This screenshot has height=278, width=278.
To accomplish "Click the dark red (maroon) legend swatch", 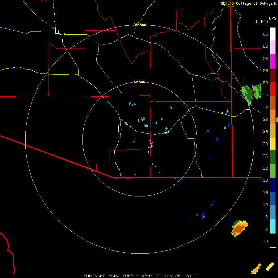I will click(273, 75).
